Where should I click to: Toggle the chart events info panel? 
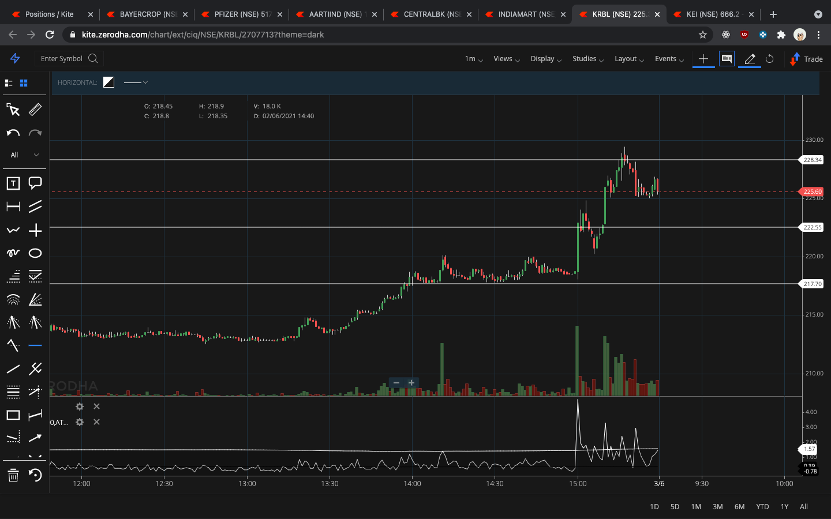(x=727, y=58)
